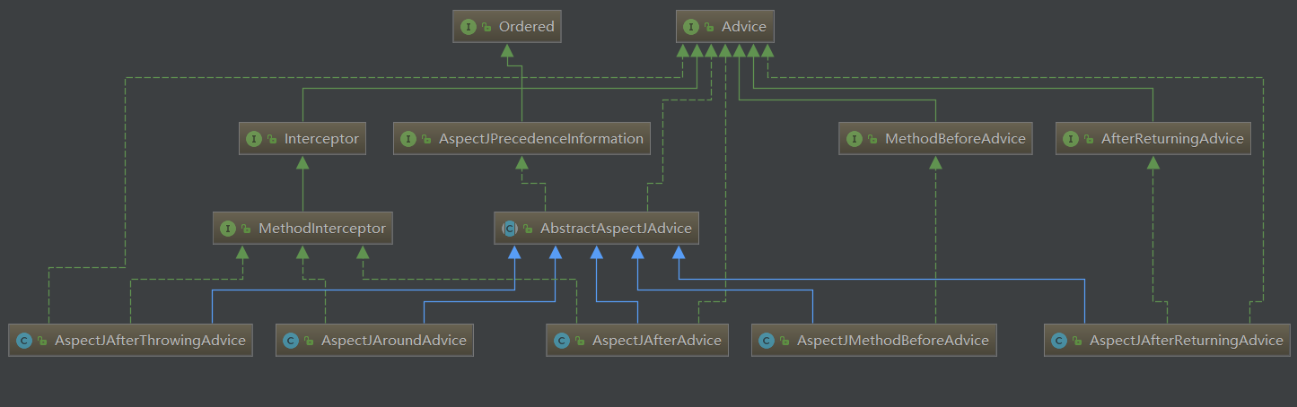This screenshot has width=1297, height=407.
Task: Click the green lock icon on AspectJAroundAdvice
Action: pyautogui.click(x=310, y=342)
